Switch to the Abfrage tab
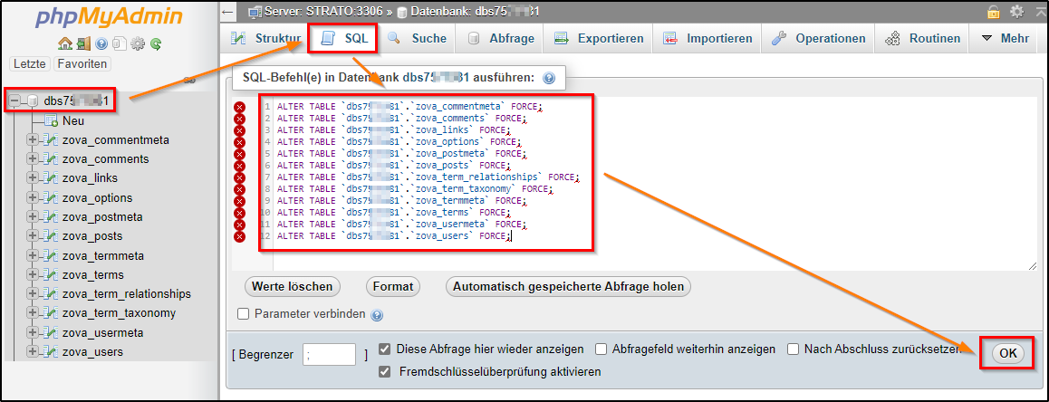The image size is (1049, 402). [500, 39]
